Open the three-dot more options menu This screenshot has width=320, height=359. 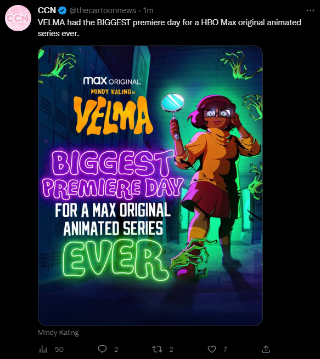click(x=310, y=10)
